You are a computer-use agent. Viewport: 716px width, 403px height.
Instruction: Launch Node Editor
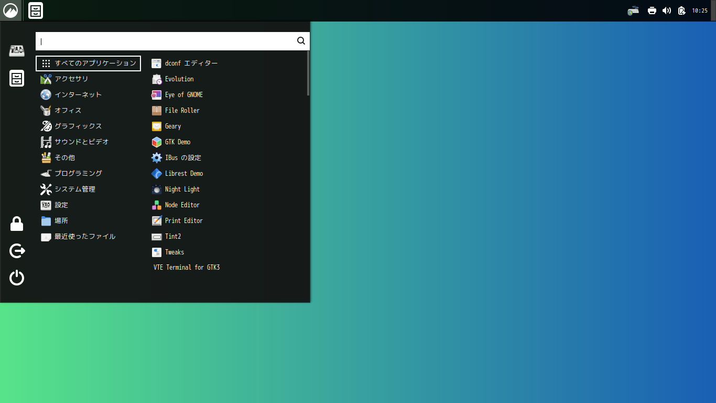226,205
